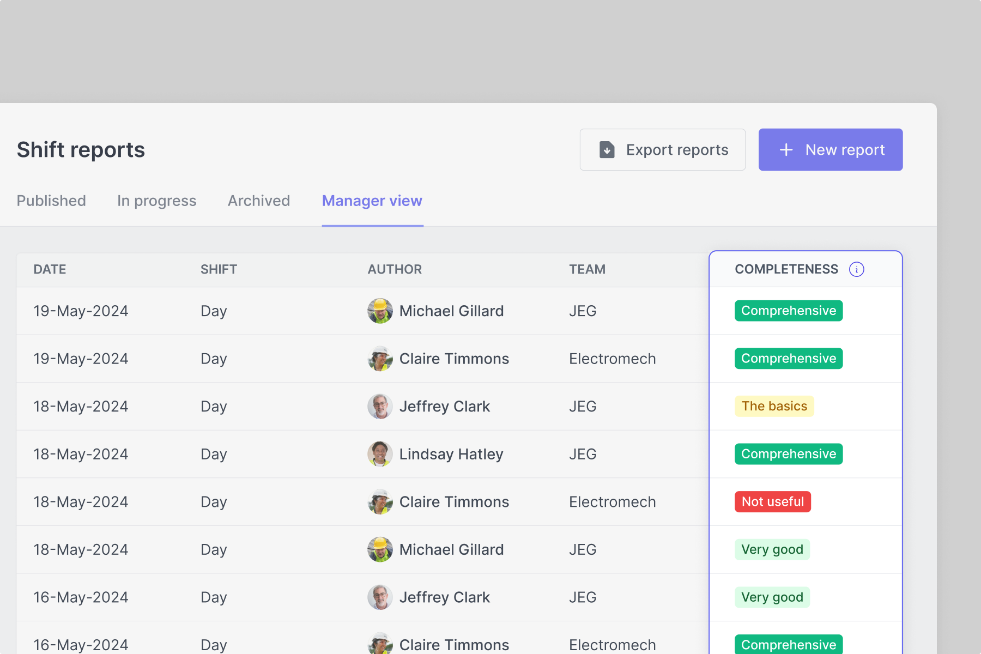Click Claire Timmons' avatar on 19-May-2024 row
981x654 pixels.
pos(380,359)
